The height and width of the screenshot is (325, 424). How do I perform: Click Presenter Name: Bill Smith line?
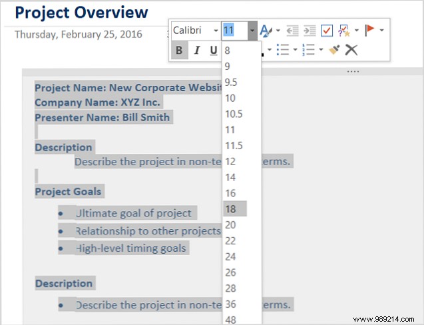tap(103, 117)
